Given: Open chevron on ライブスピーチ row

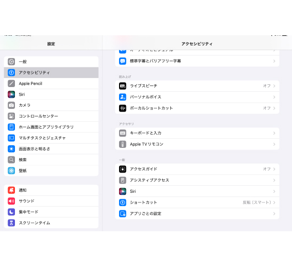Looking at the screenshot, I should 274,86.
